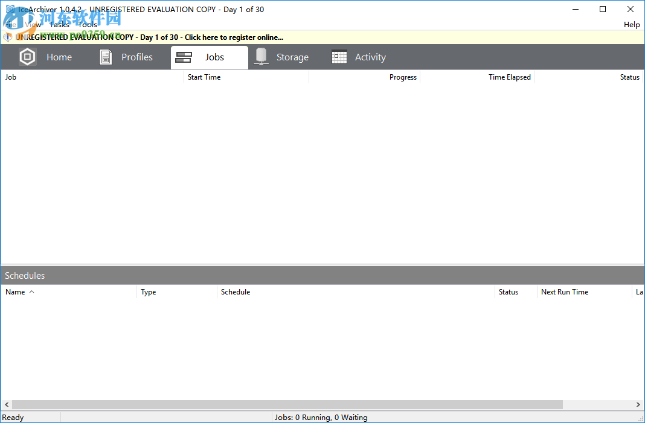Click the Activity calendar icon
This screenshot has width=645, height=423.
click(x=339, y=57)
